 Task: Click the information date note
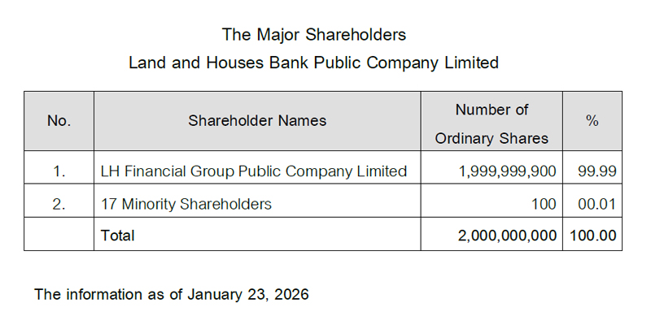click(x=172, y=294)
